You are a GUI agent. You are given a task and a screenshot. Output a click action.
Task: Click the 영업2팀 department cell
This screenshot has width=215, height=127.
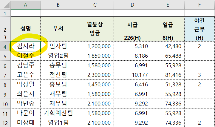pos(58,56)
